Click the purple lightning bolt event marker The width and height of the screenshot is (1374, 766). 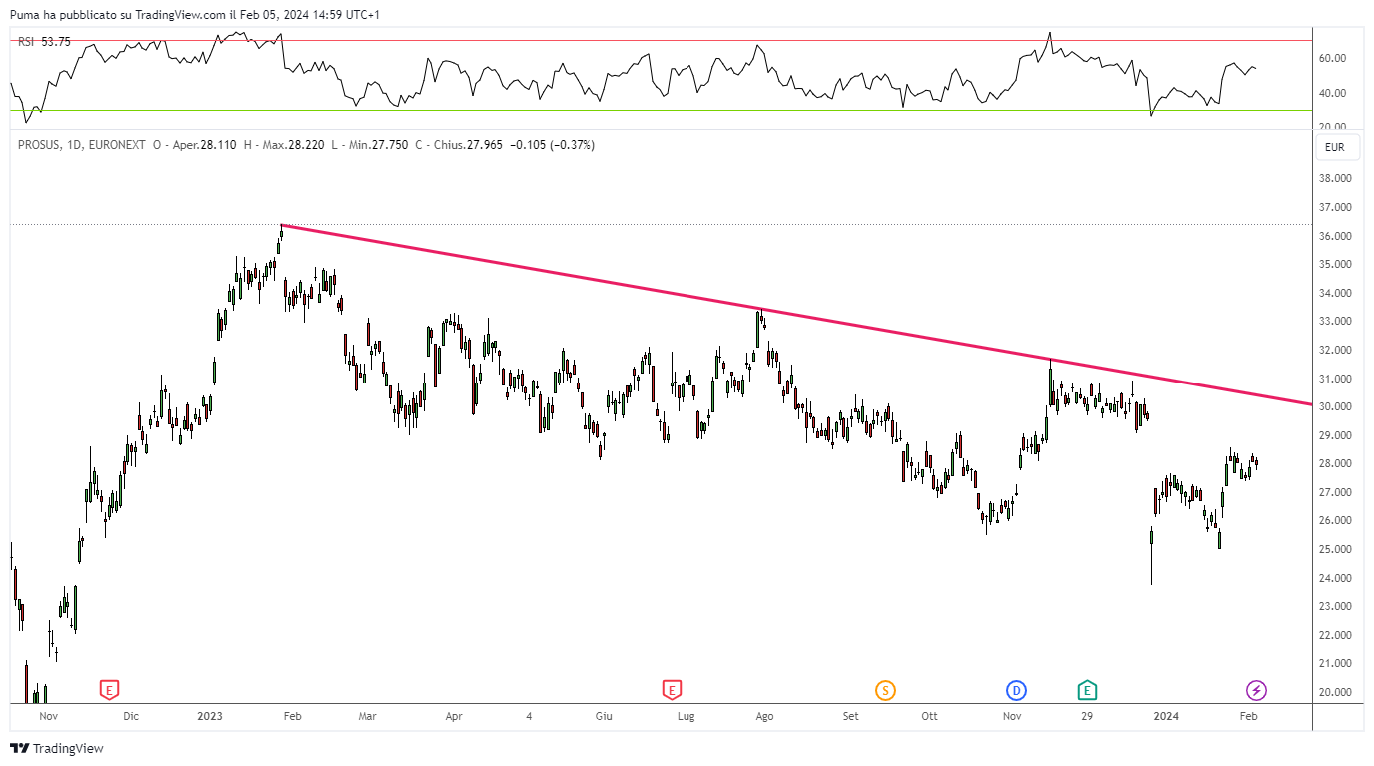(1256, 690)
